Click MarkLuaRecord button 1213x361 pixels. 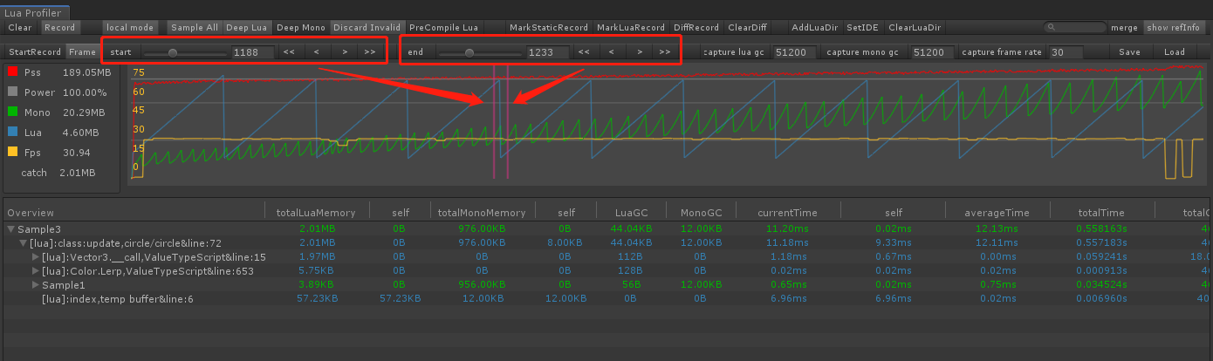point(631,28)
